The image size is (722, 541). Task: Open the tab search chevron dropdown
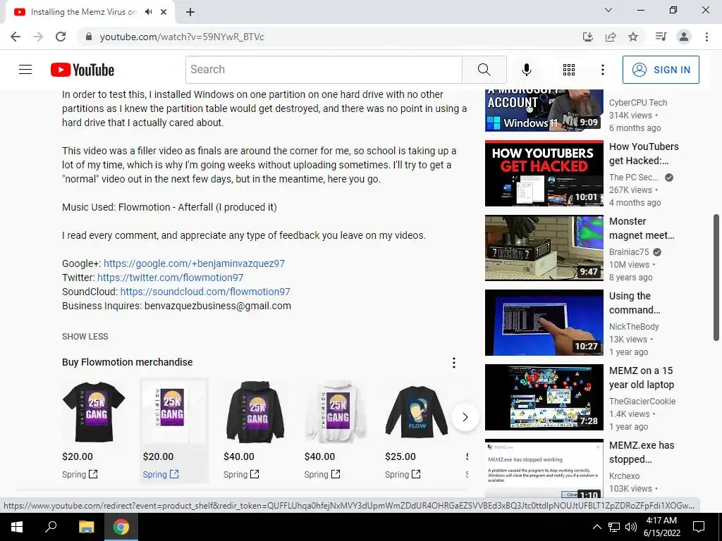coord(608,10)
